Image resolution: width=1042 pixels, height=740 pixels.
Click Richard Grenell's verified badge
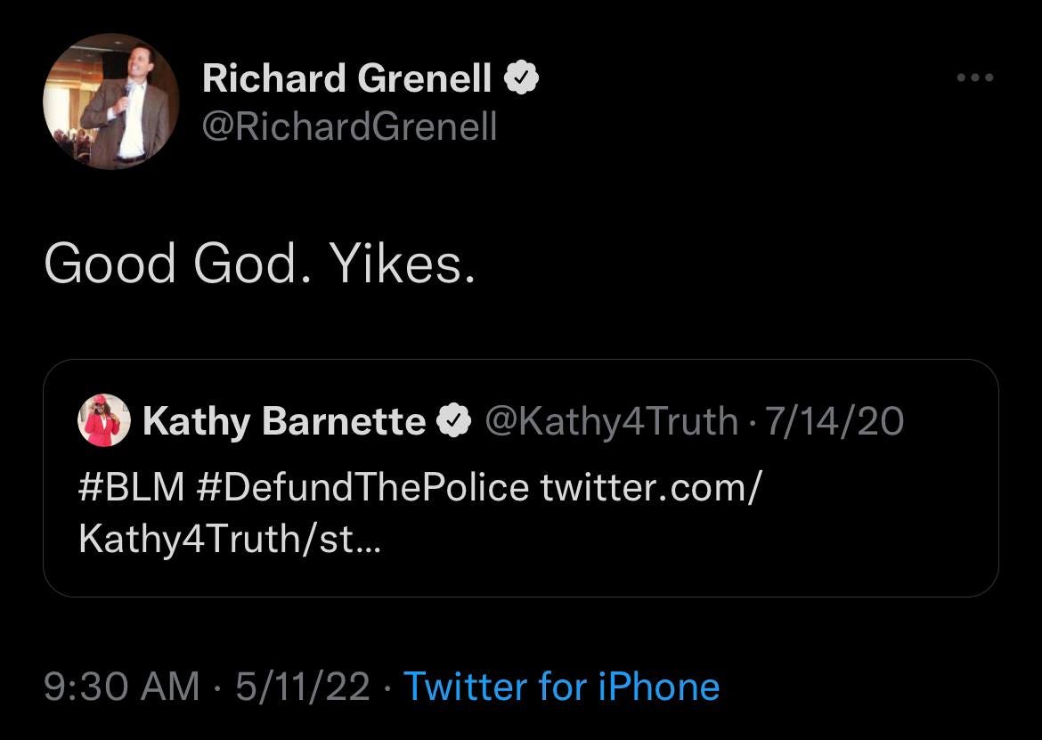[x=522, y=79]
